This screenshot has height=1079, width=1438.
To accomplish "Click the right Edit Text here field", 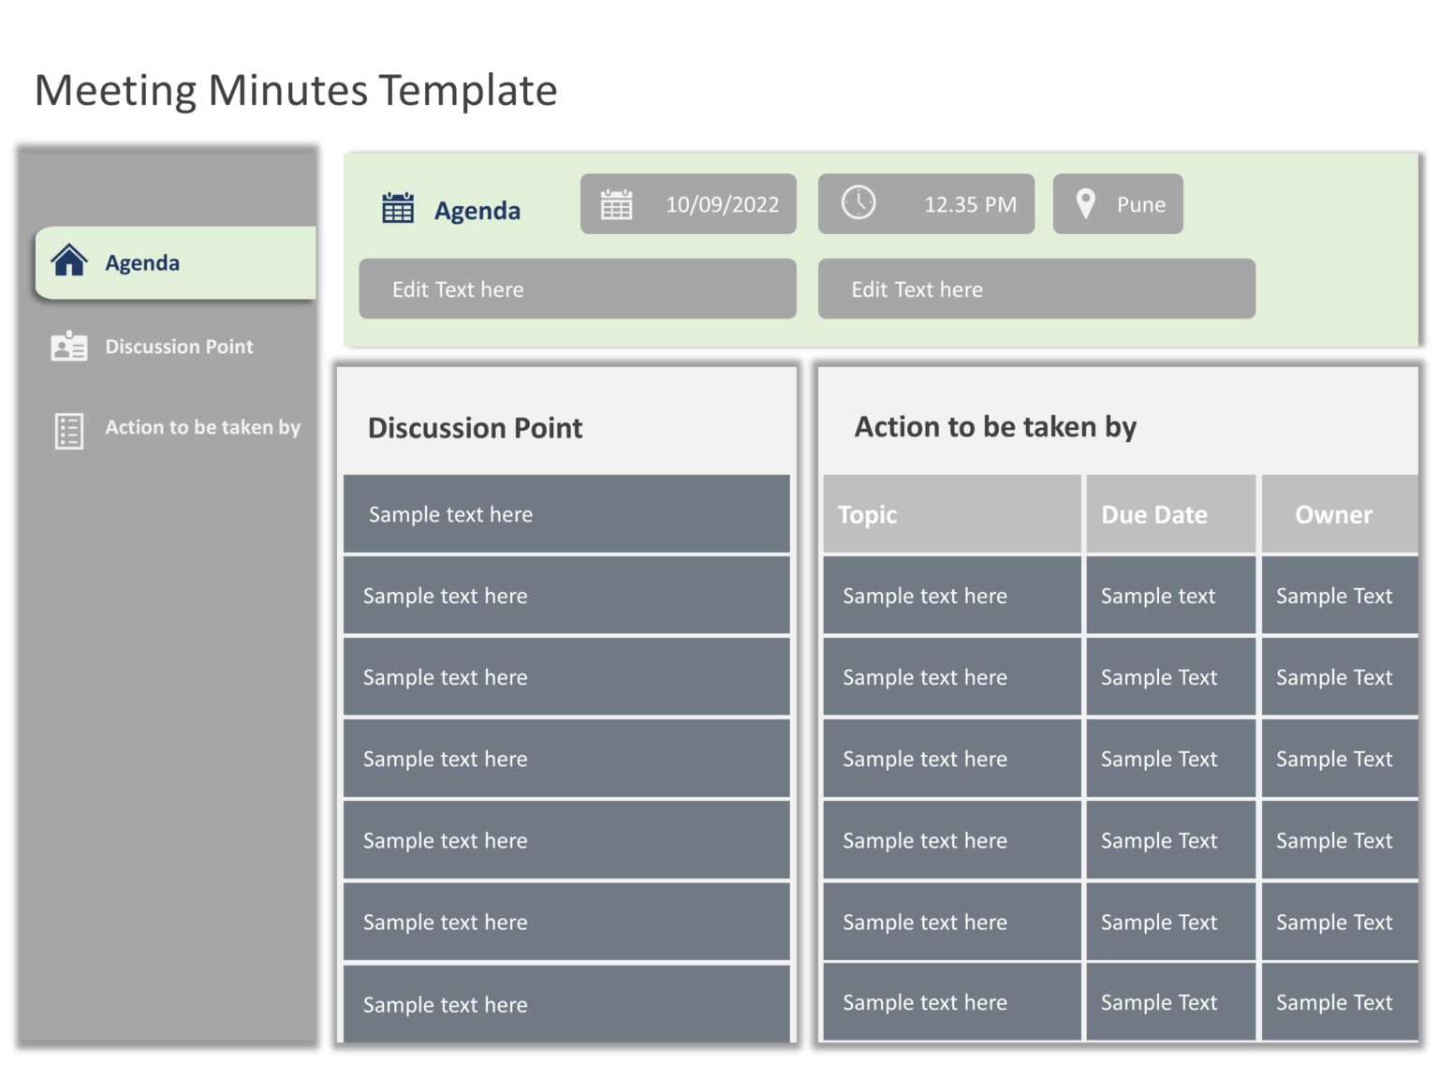I will [x=1036, y=288].
